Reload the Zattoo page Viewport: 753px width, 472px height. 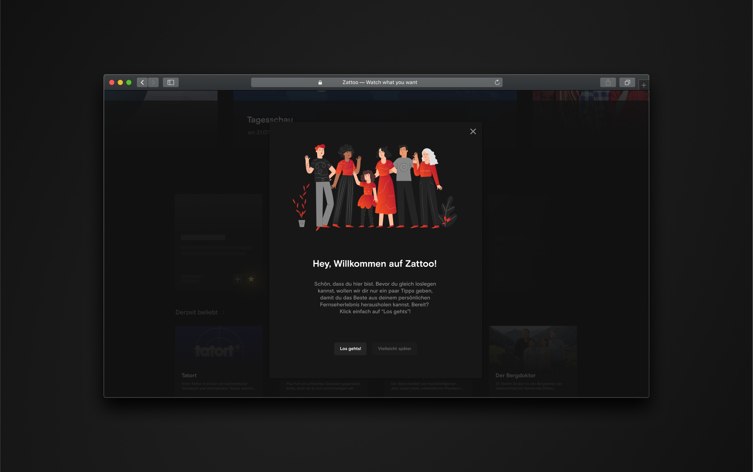497,82
